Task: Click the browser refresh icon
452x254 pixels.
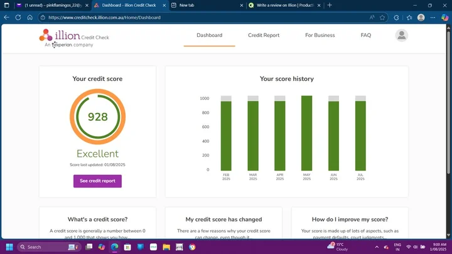Action: [x=18, y=18]
